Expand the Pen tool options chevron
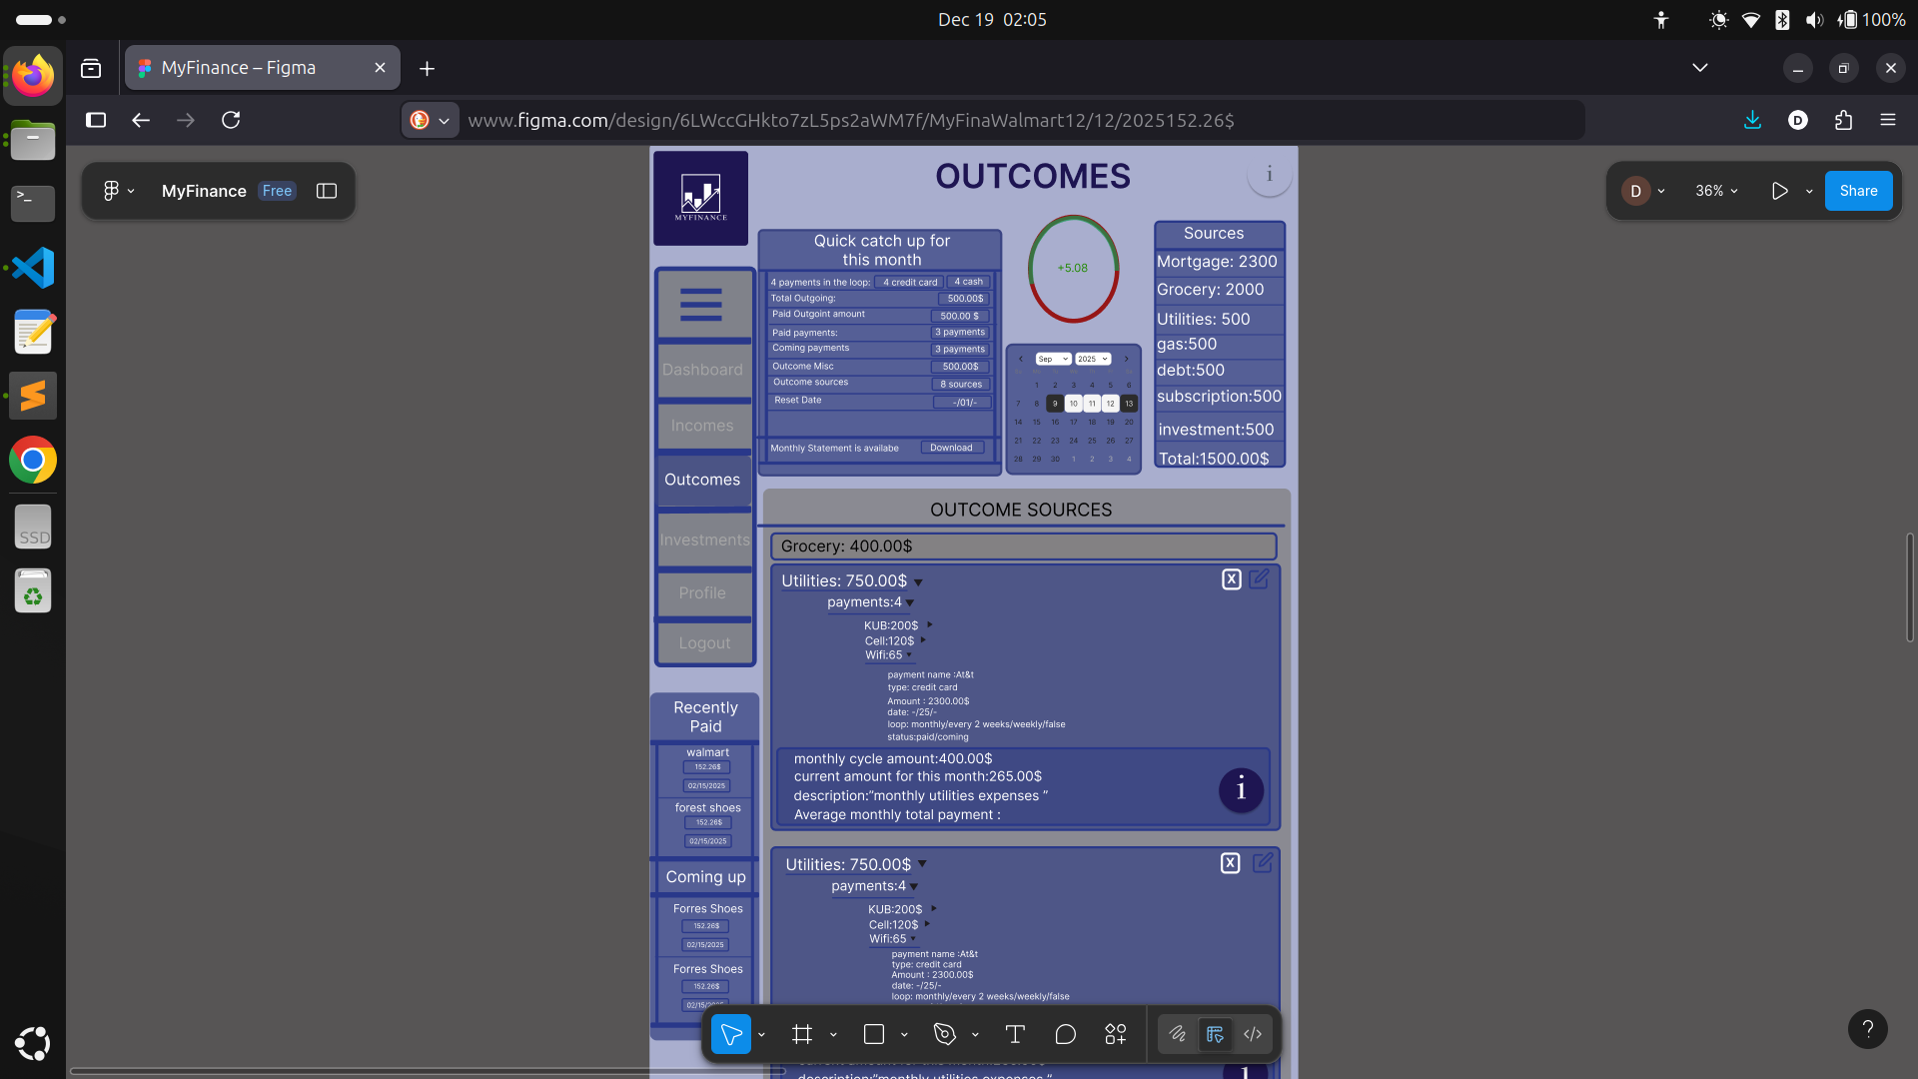Image resolution: width=1918 pixels, height=1079 pixels. (975, 1035)
